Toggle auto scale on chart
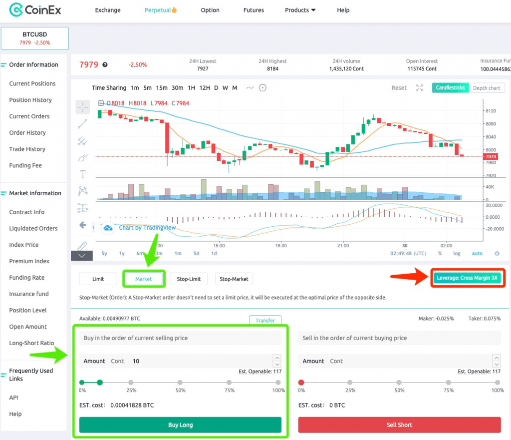Image resolution: width=511 pixels, height=440 pixels. [x=477, y=253]
